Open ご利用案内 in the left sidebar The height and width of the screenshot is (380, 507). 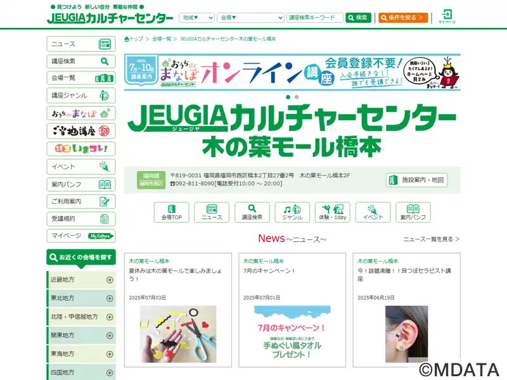pos(81,201)
